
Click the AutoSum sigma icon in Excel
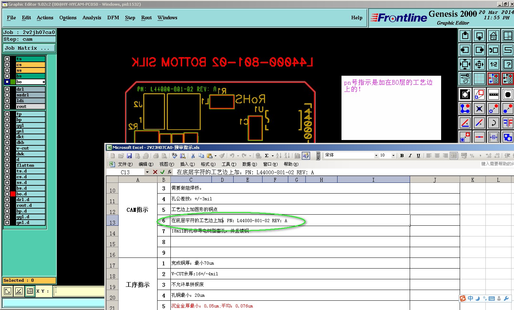coord(266,156)
